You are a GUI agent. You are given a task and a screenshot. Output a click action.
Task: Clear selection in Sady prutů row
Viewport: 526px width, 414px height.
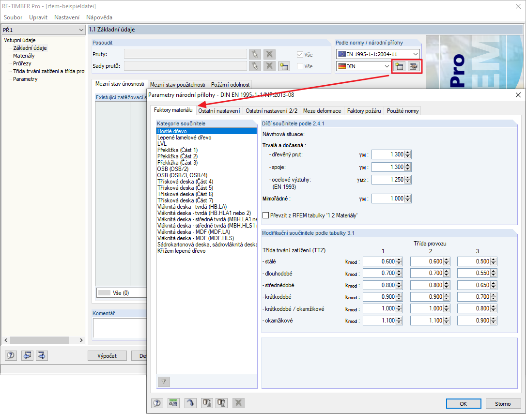[269, 66]
